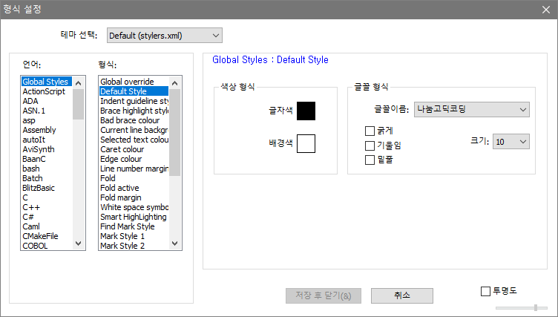Select ActionScript language
558x317 pixels.
[x=47, y=91]
